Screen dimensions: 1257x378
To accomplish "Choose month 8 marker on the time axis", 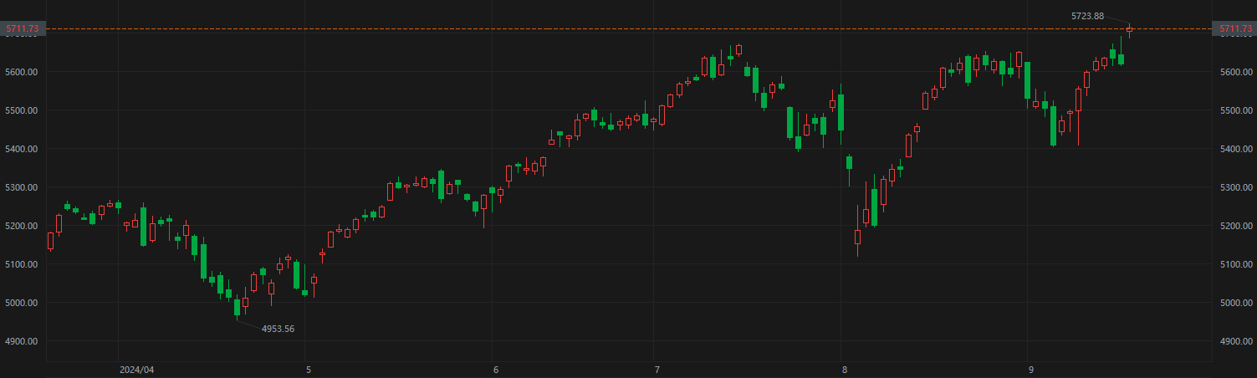I will pos(845,370).
